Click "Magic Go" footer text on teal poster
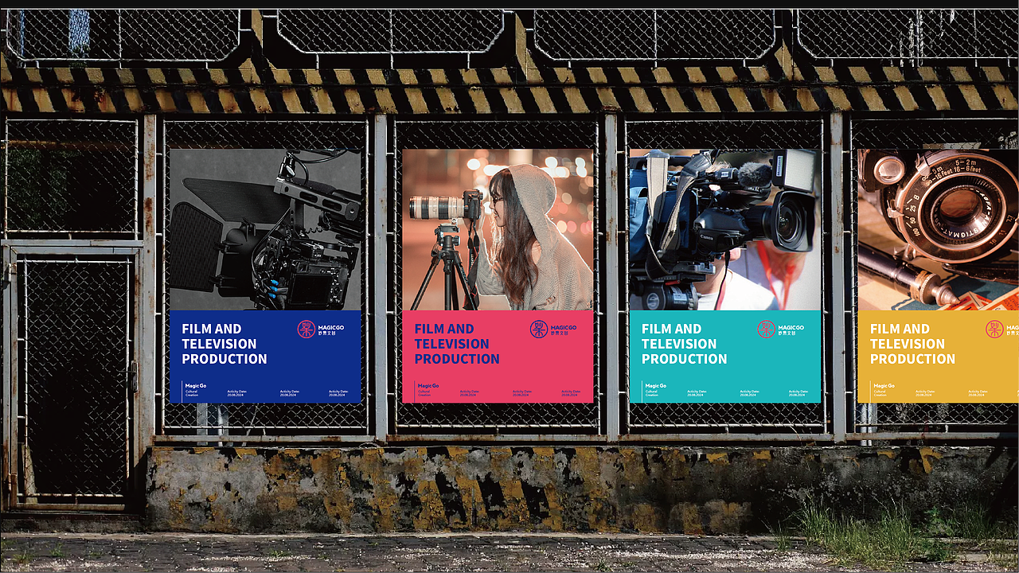The image size is (1019, 573). (x=656, y=385)
